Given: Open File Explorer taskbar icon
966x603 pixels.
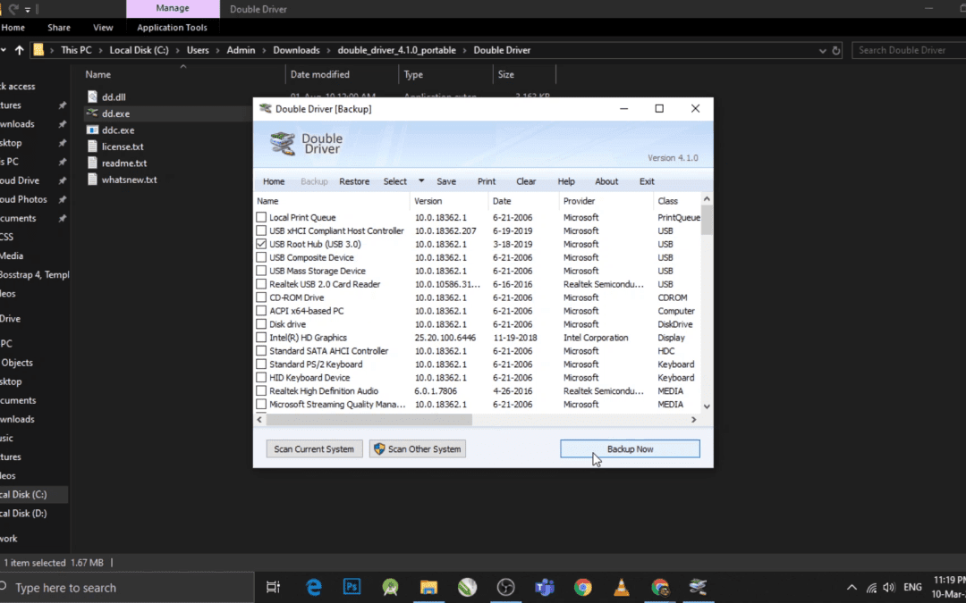Looking at the screenshot, I should pos(428,587).
